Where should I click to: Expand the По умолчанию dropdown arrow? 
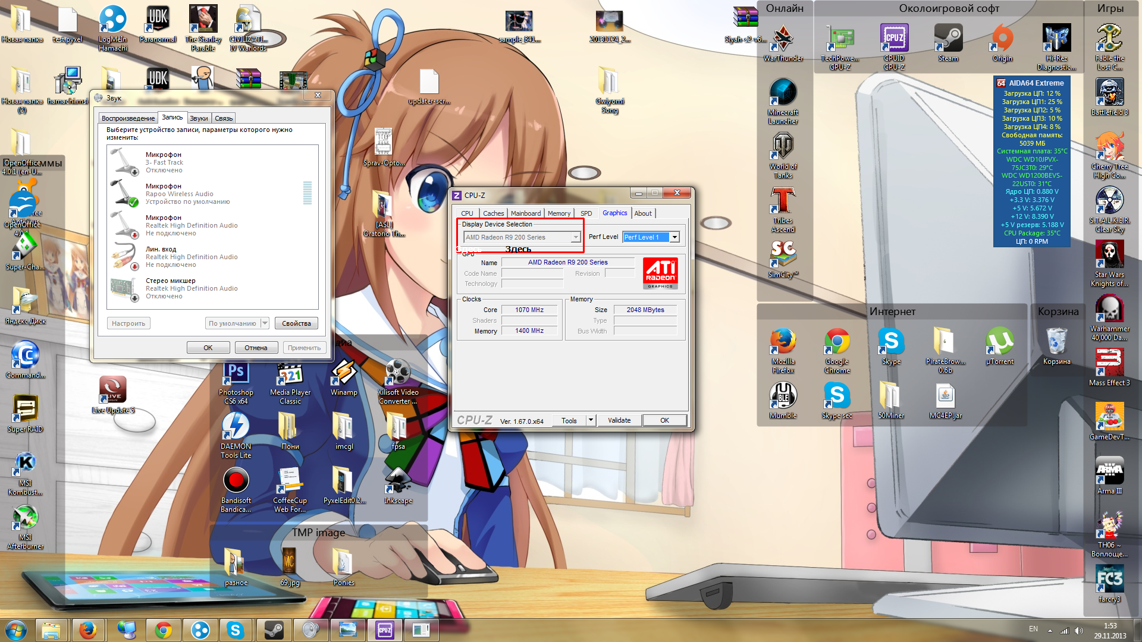click(x=265, y=323)
